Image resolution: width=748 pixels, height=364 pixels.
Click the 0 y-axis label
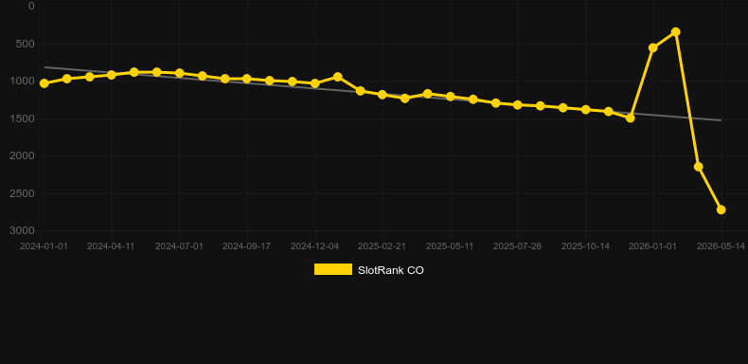(x=31, y=7)
